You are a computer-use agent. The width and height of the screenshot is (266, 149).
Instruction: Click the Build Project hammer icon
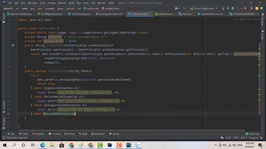(x=184, y=8)
